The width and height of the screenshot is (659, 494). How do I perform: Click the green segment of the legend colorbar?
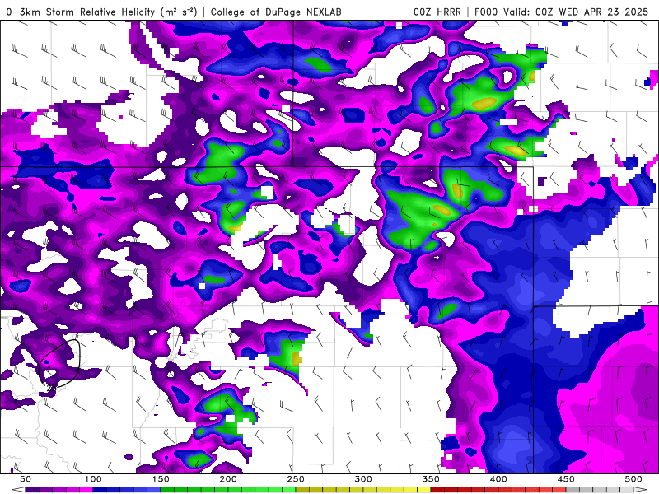(228, 490)
